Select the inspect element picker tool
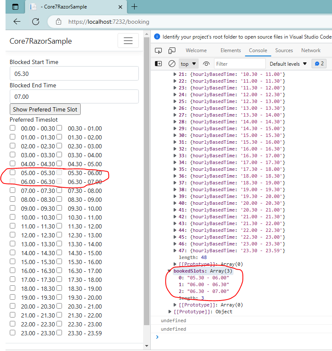 [x=158, y=50]
